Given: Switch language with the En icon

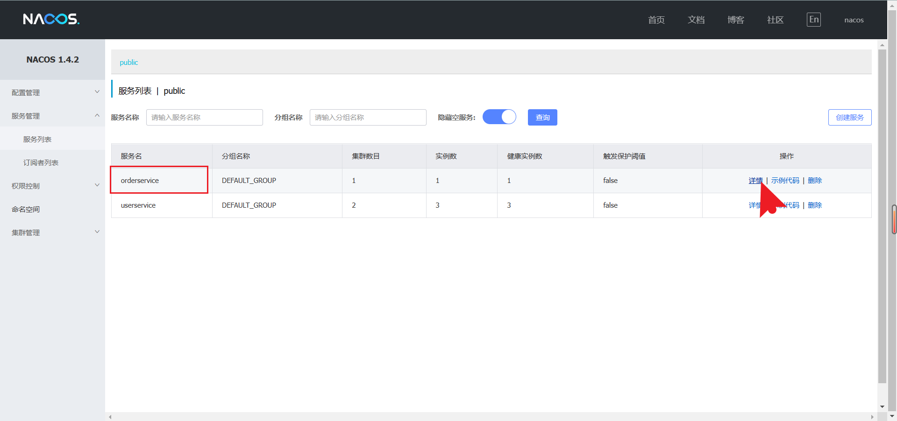Looking at the screenshot, I should tap(814, 20).
